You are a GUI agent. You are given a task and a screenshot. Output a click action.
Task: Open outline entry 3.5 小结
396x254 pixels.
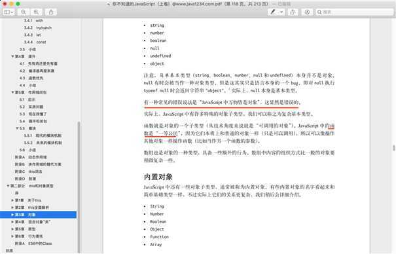tap(27, 49)
